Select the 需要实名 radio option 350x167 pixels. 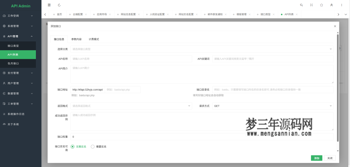[x=98, y=147]
